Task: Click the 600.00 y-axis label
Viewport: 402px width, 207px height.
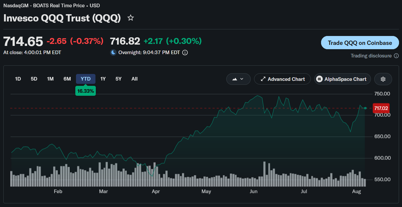Action: click(382, 158)
